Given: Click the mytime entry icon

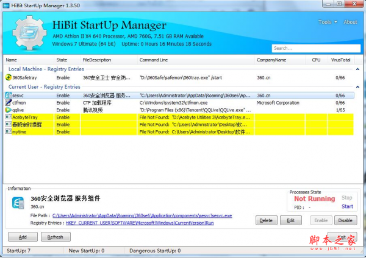Looking at the screenshot, I should coord(8,131).
